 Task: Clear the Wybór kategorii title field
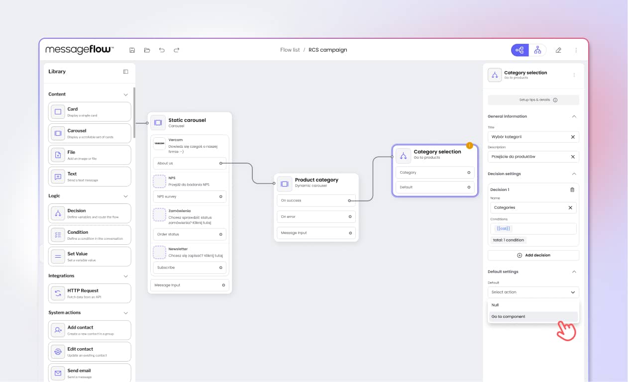point(573,137)
